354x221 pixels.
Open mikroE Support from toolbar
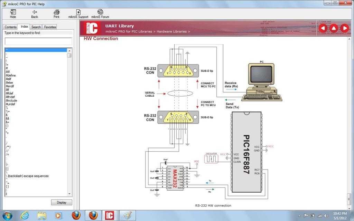pos(78,14)
